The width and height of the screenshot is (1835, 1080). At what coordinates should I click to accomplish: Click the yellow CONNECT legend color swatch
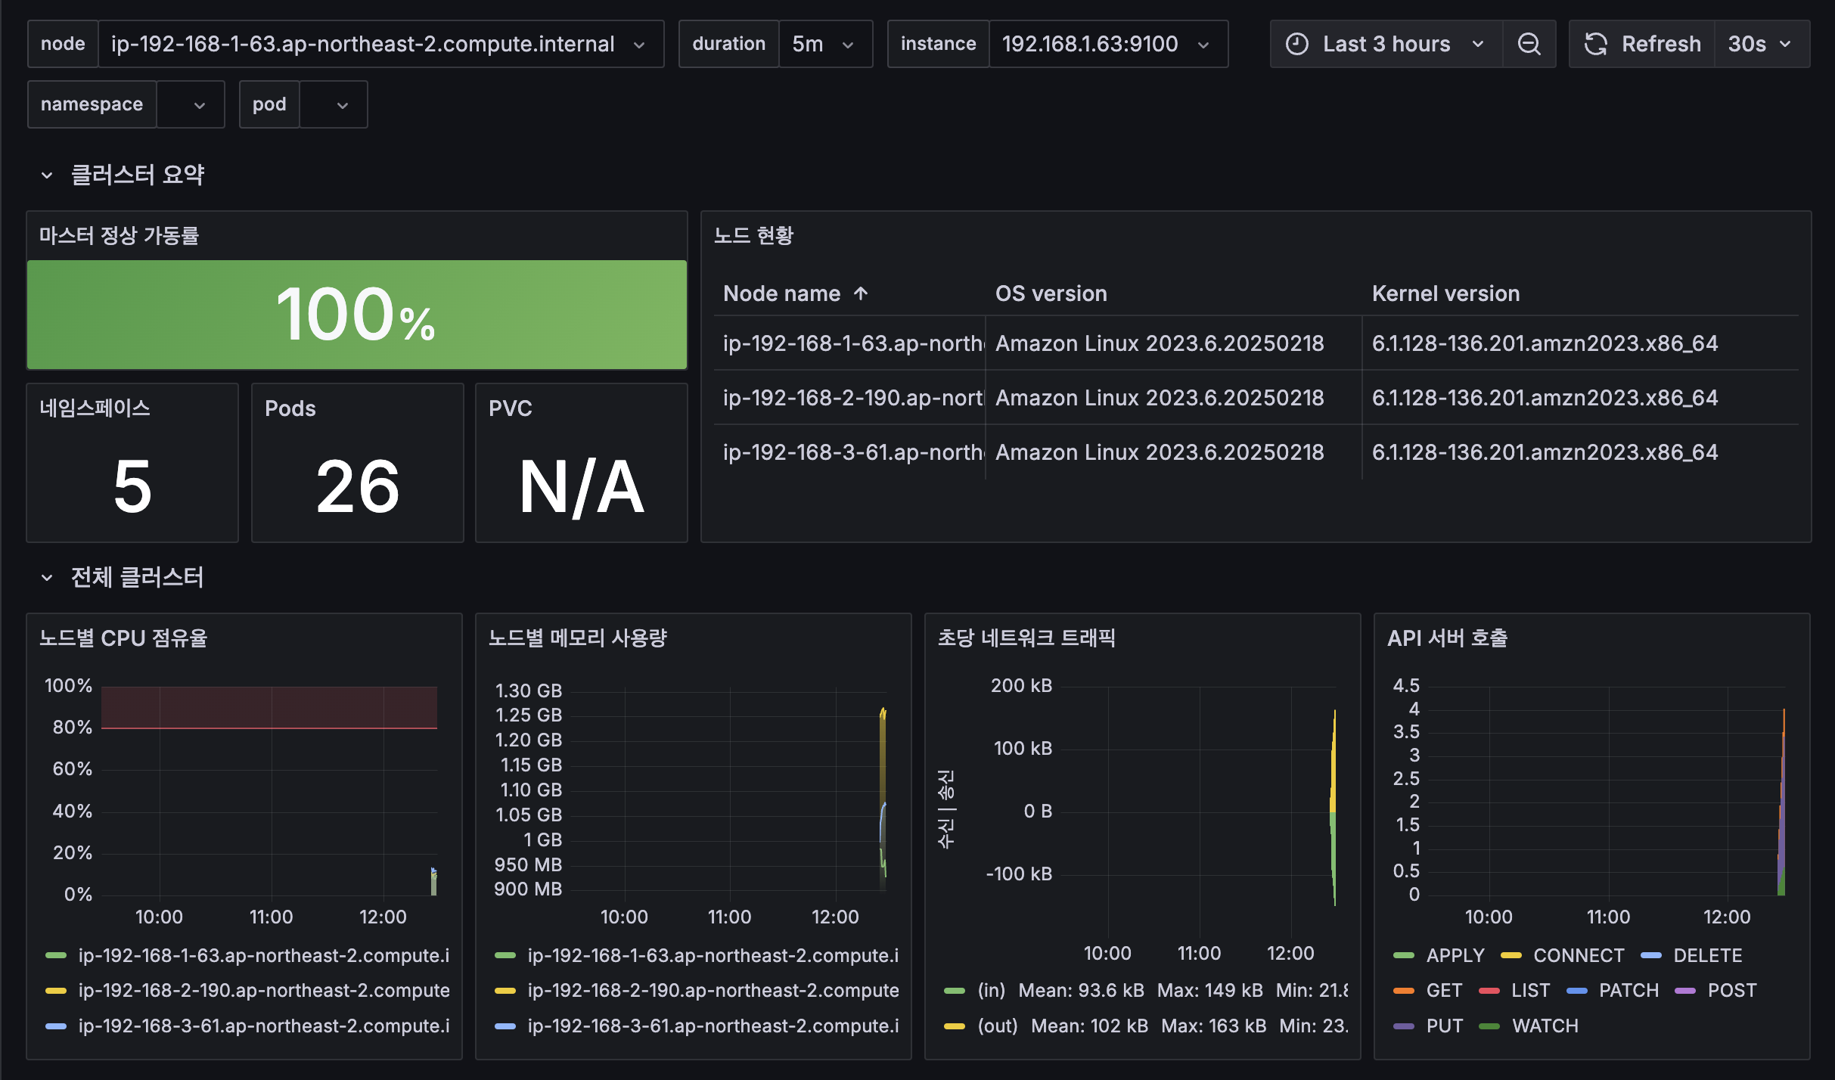pyautogui.click(x=1511, y=956)
